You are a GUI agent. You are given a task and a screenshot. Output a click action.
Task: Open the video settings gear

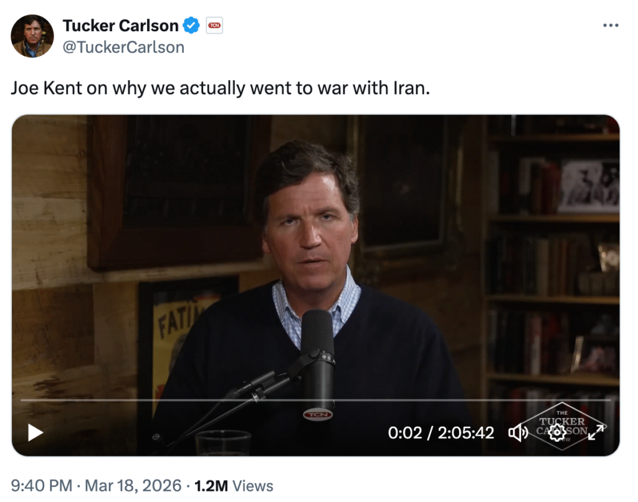(x=556, y=432)
